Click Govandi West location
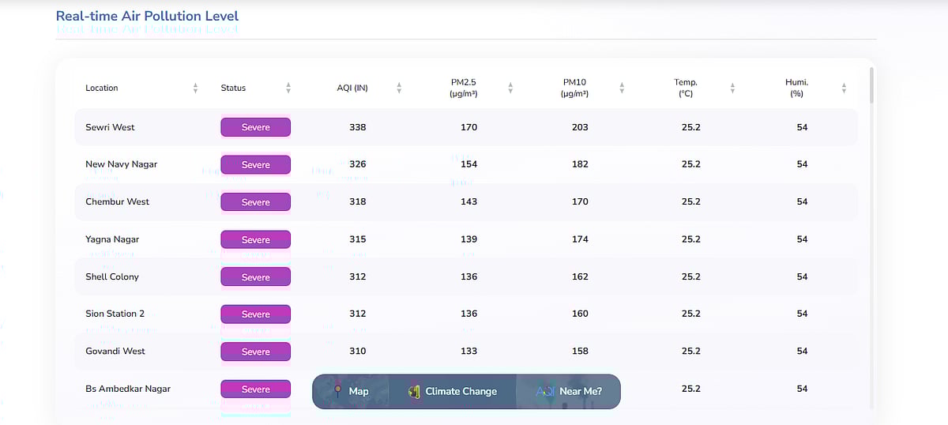 point(115,351)
